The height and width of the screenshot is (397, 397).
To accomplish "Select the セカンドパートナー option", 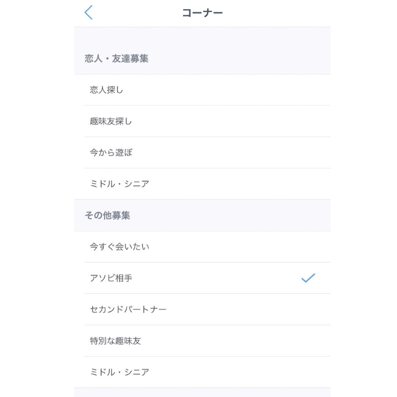I will [x=128, y=309].
